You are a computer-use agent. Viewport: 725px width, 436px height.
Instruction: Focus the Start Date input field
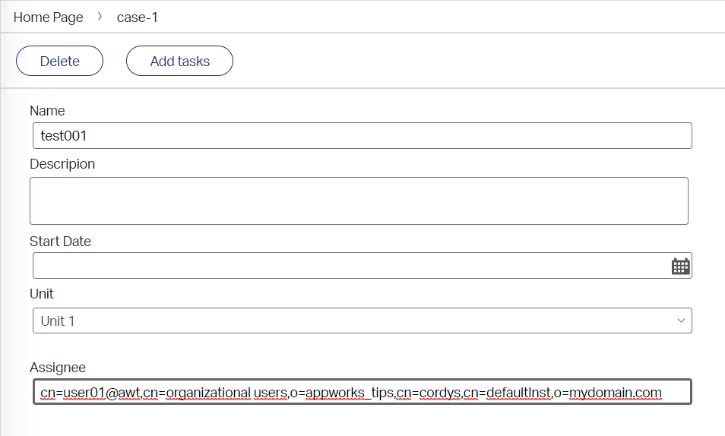(350, 266)
